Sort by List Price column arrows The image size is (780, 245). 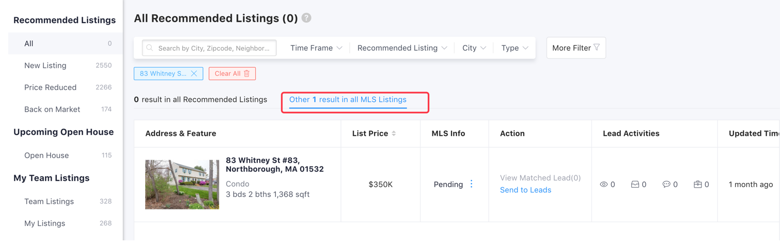[394, 133]
